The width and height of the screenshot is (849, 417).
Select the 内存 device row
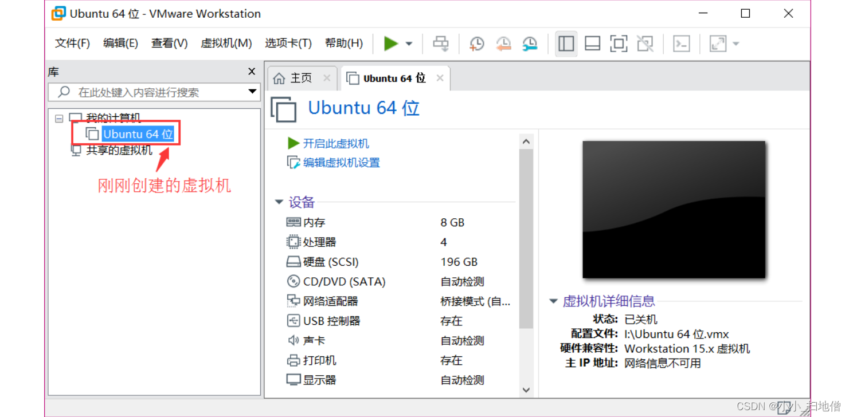coord(400,222)
